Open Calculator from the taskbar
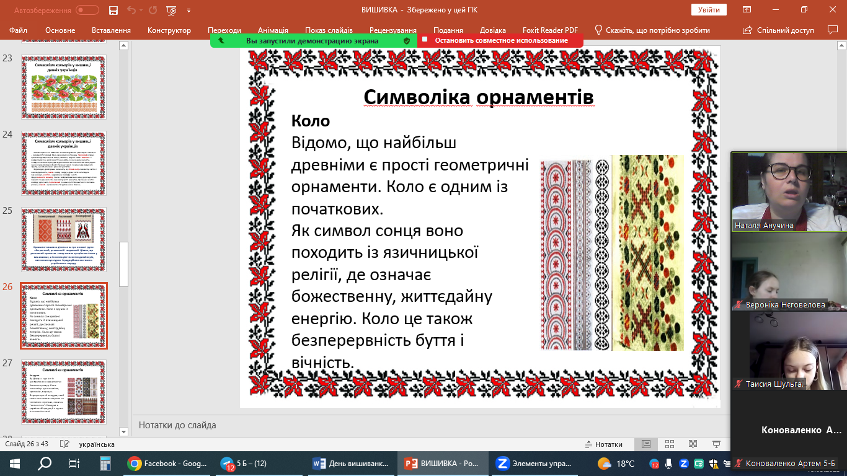 [x=104, y=463]
